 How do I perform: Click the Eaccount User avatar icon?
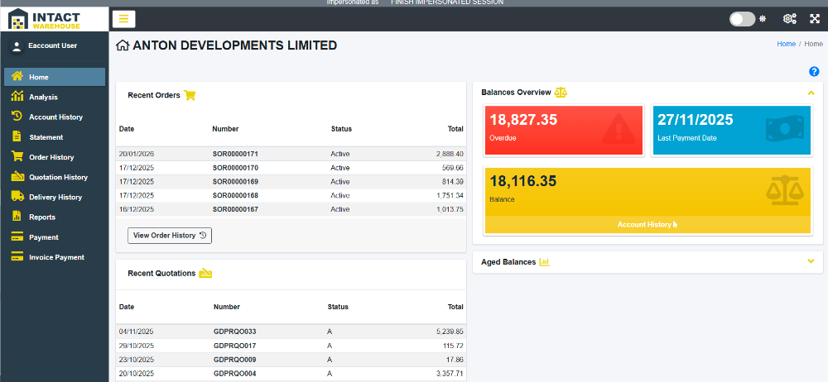(17, 46)
